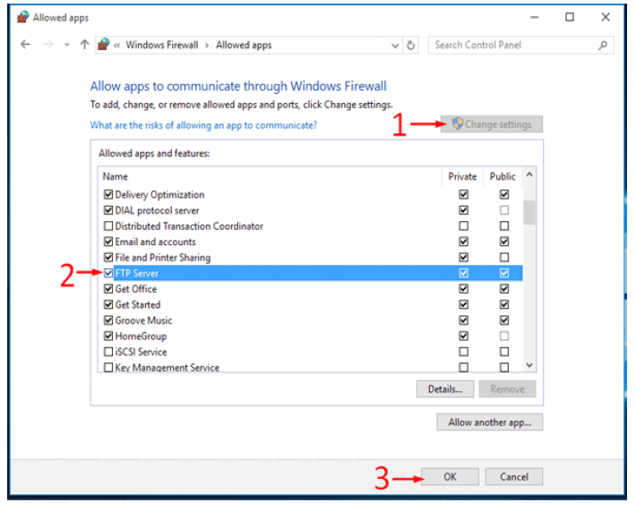Click the Change settings button
Image resolution: width=636 pixels, height=511 pixels.
pyautogui.click(x=492, y=124)
